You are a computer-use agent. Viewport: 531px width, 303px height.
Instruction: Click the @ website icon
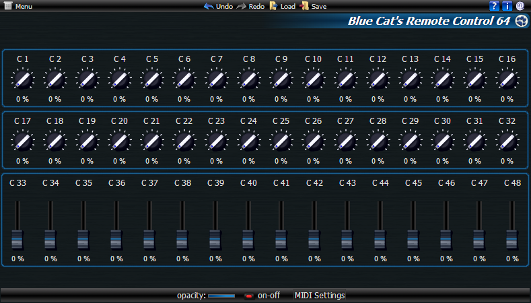pyautogui.click(x=520, y=6)
